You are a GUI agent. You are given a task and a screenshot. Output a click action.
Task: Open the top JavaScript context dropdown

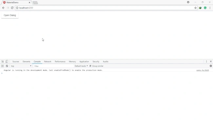[21, 66]
